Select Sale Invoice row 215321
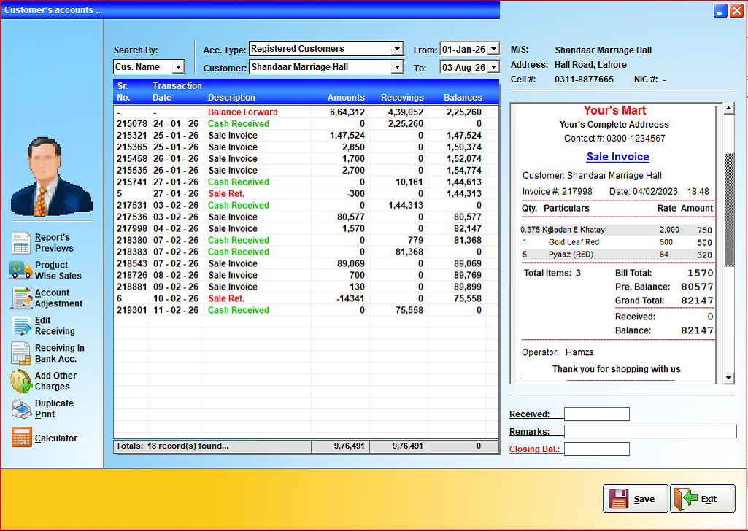This screenshot has height=531, width=748. click(x=306, y=136)
